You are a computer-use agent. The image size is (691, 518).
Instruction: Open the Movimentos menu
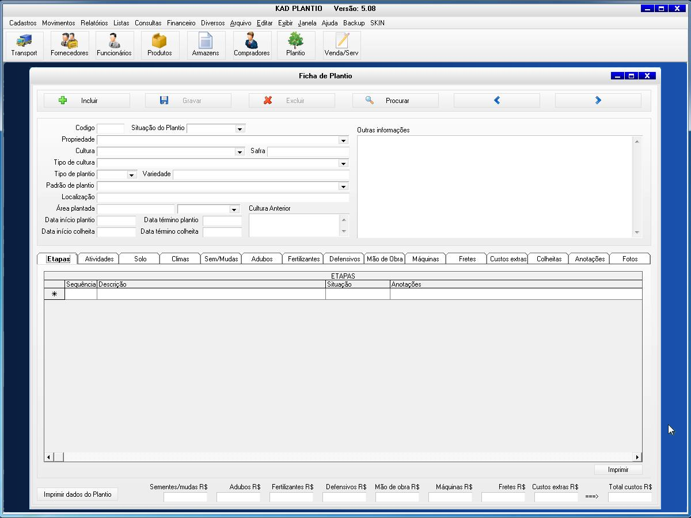coord(59,23)
